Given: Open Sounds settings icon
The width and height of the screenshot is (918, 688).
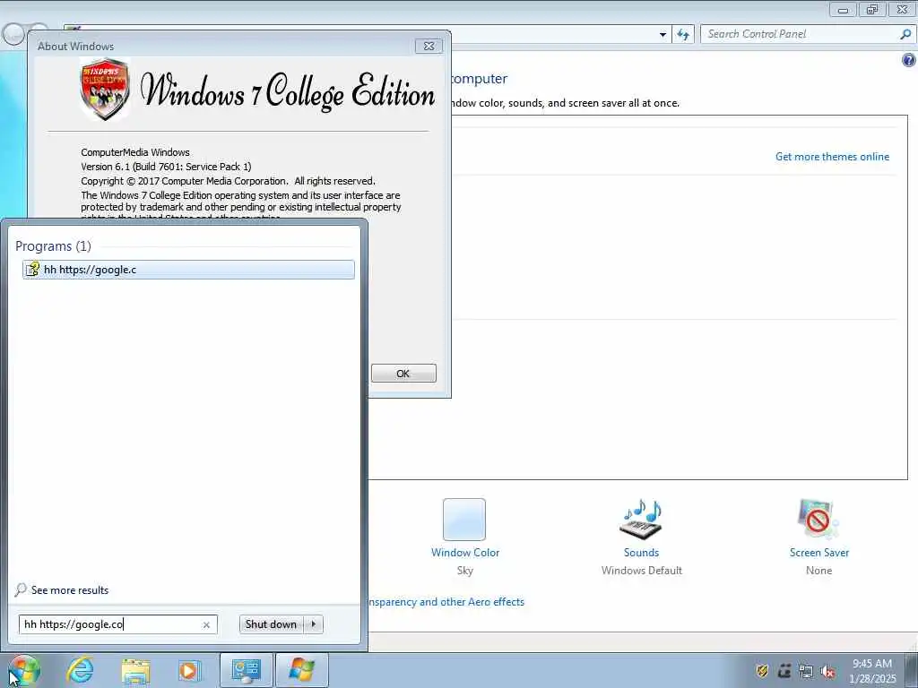Looking at the screenshot, I should (x=641, y=520).
